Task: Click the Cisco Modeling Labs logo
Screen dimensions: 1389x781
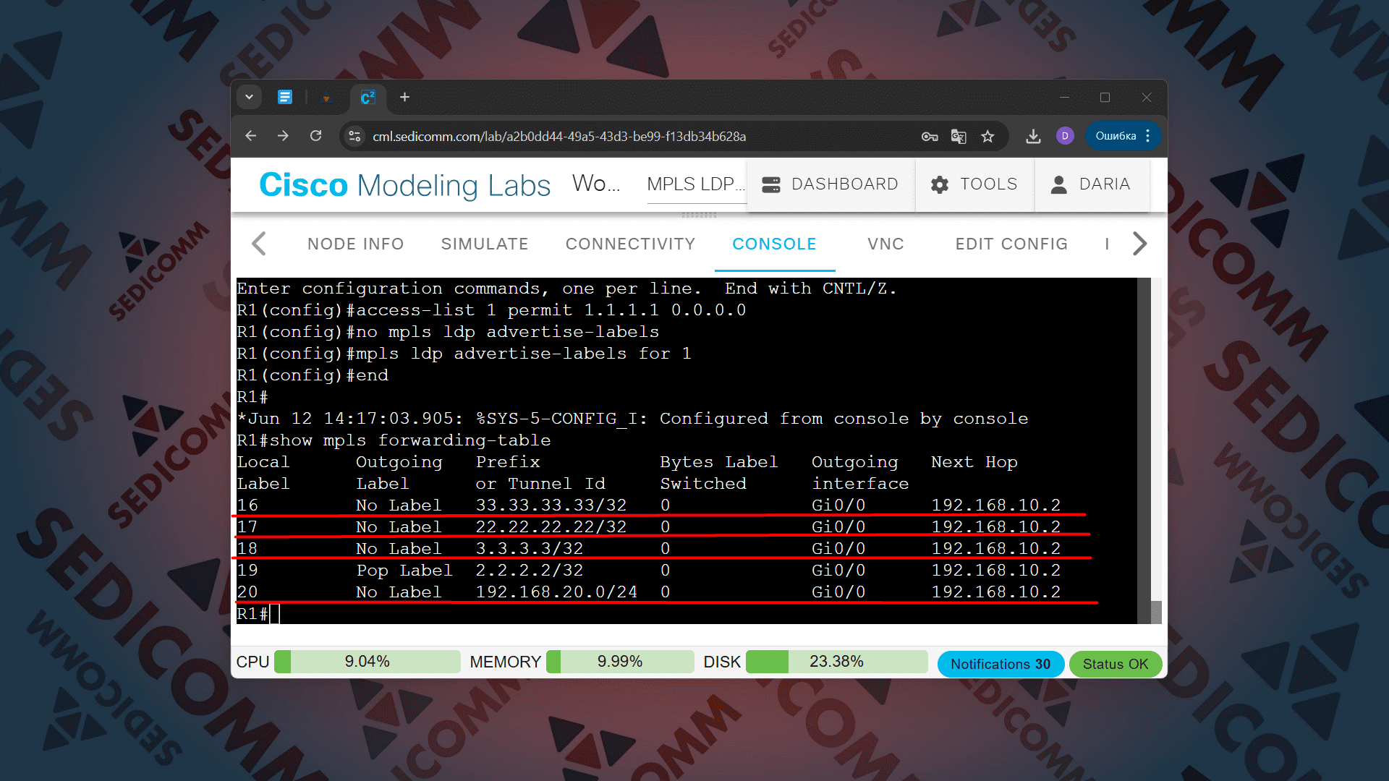Action: (405, 185)
